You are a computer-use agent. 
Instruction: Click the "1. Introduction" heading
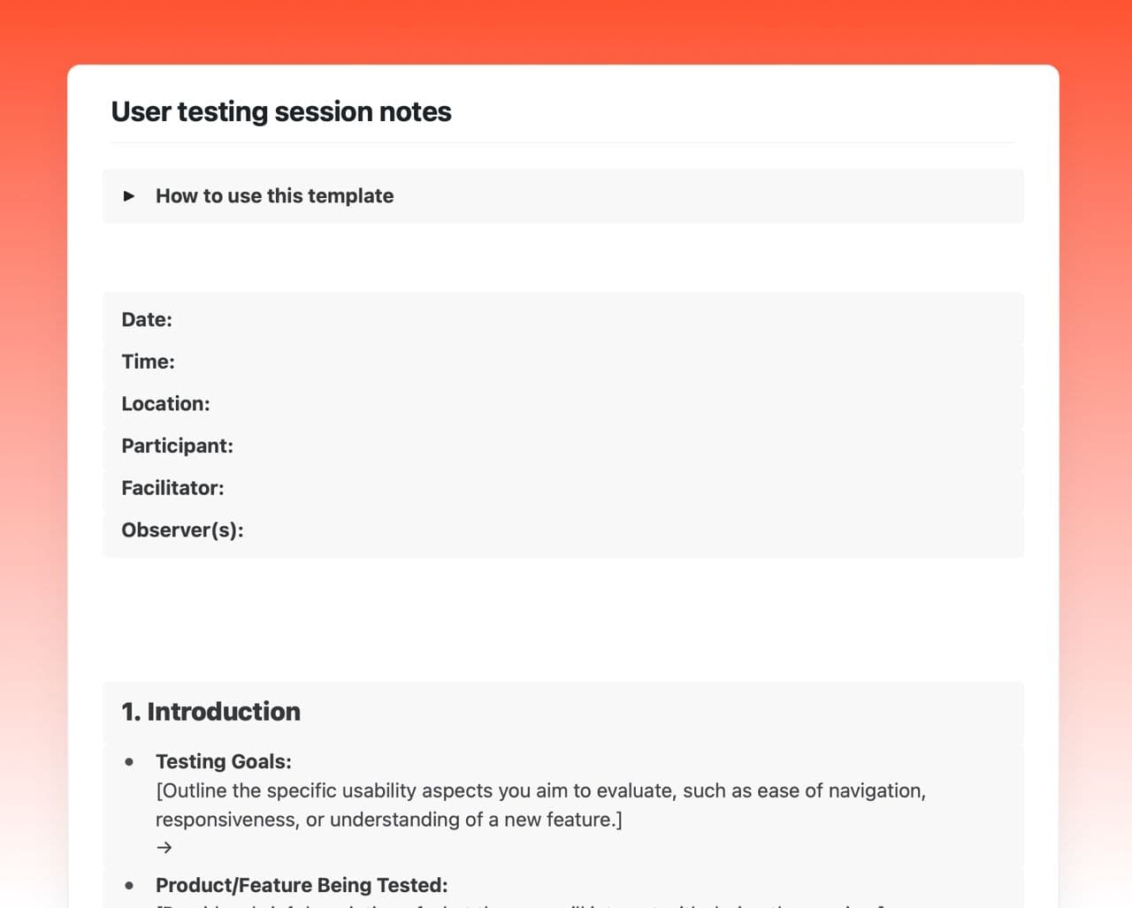tap(211, 712)
